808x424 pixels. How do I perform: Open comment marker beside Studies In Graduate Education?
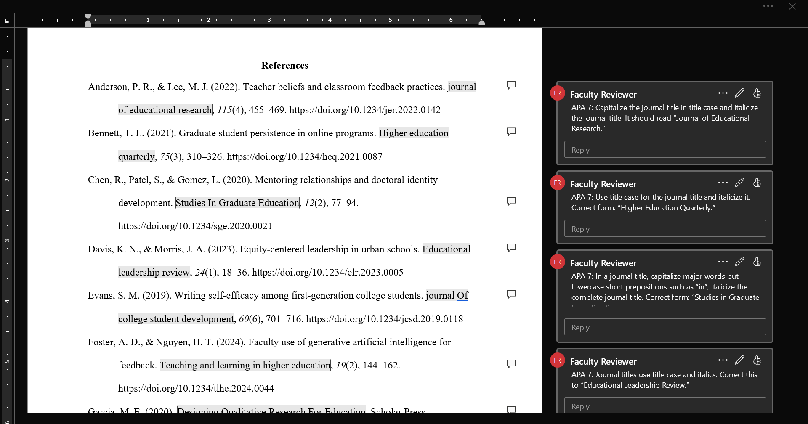(511, 201)
